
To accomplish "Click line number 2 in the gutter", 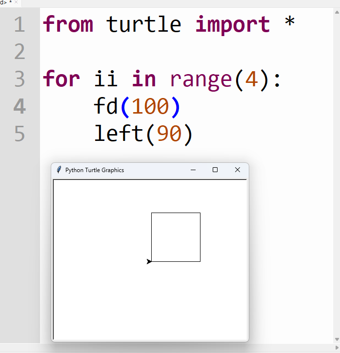I will (20, 52).
